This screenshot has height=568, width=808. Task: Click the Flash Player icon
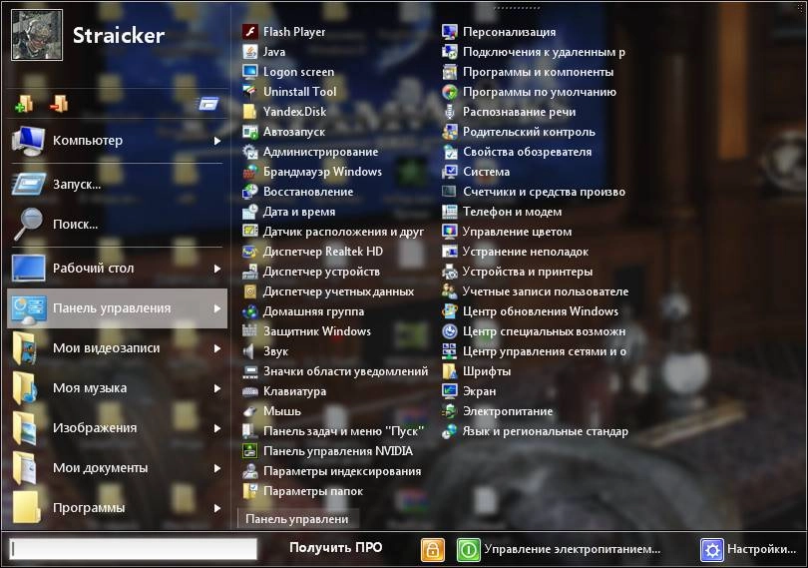(x=250, y=32)
